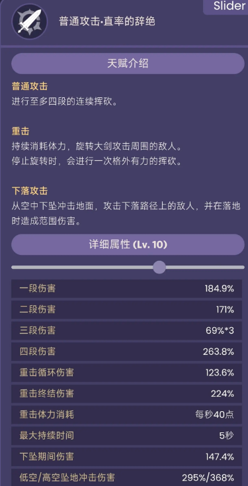Viewport: 248px width, 486px height.
Task: Click the Slider tab label
Action: coord(229,6)
